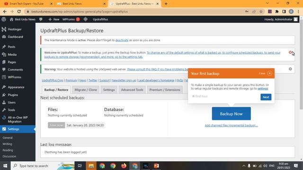The height and width of the screenshot is (170, 303).
Task: Switch to Backup / Restore tab
Action: [x=56, y=90]
